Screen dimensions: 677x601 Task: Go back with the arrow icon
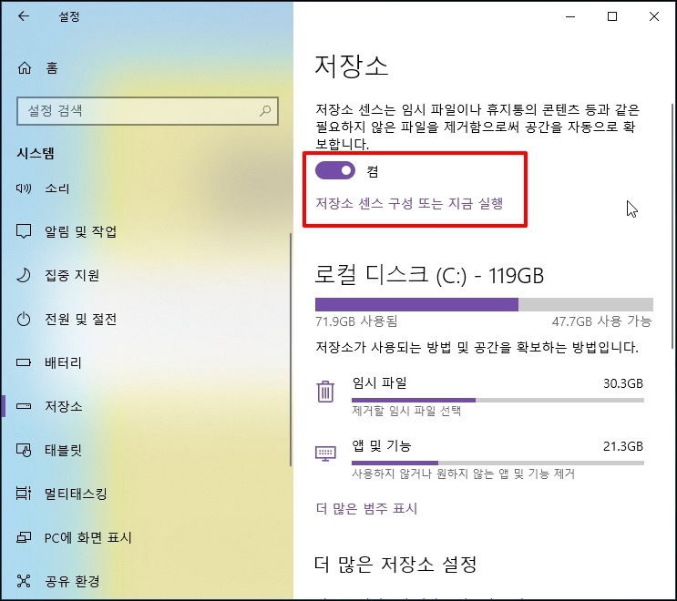[x=24, y=16]
